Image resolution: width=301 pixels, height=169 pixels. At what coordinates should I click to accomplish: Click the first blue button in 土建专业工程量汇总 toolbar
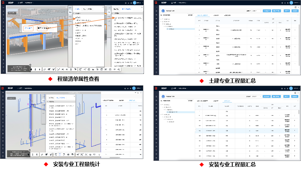point(267,11)
